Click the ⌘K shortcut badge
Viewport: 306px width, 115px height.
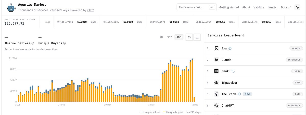point(212,7)
